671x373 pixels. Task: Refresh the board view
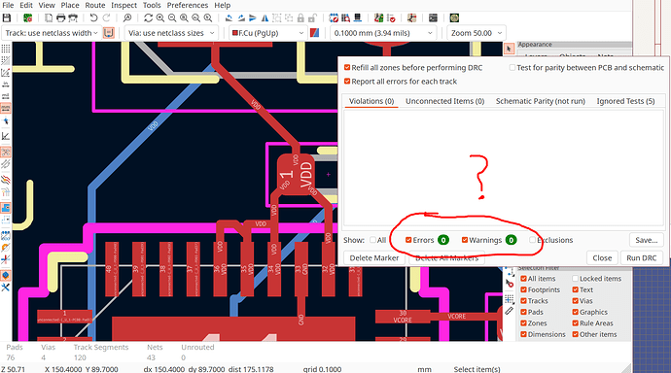click(x=148, y=17)
